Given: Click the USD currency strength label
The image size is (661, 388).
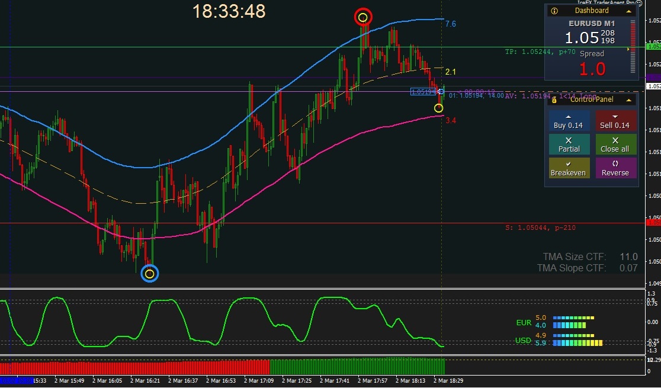Looking at the screenshot, I should point(523,341).
